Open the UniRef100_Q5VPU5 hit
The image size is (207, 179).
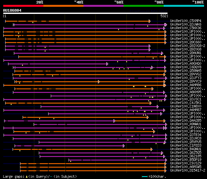186,142
